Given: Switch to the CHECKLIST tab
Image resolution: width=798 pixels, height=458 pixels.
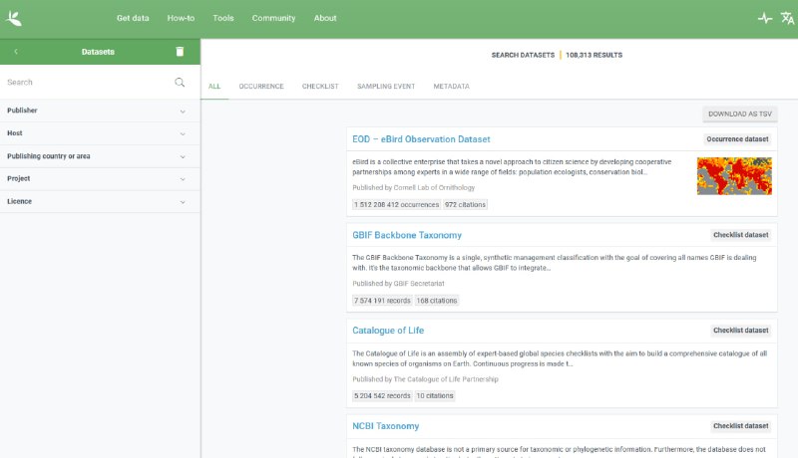Looking at the screenshot, I should pos(320,87).
